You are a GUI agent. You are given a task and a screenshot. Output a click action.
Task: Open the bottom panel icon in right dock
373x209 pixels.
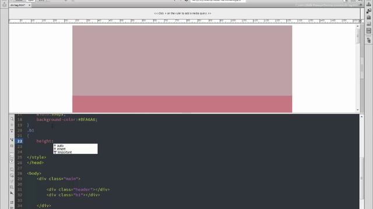369,40
